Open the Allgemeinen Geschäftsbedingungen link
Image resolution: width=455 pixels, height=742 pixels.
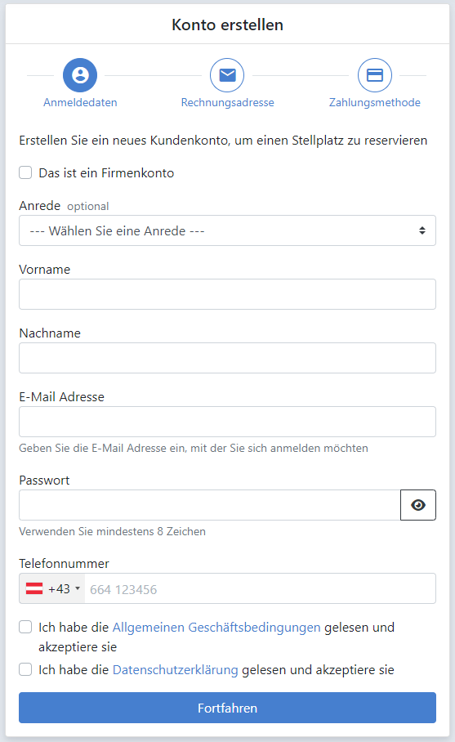(x=216, y=627)
